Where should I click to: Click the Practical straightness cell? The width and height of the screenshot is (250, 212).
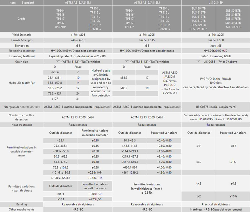click(216, 204)
